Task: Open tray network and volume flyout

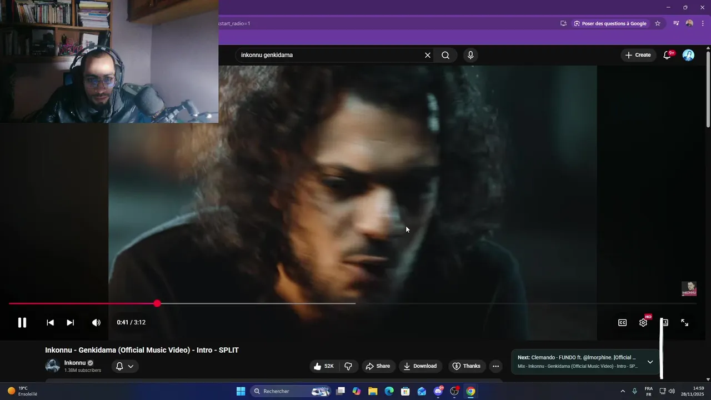Action: [667, 391]
